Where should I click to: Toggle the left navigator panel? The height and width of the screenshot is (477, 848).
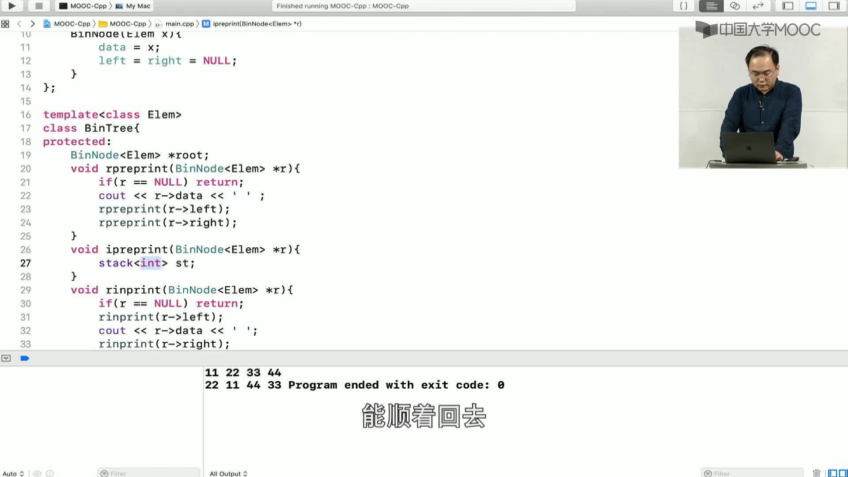coord(788,6)
